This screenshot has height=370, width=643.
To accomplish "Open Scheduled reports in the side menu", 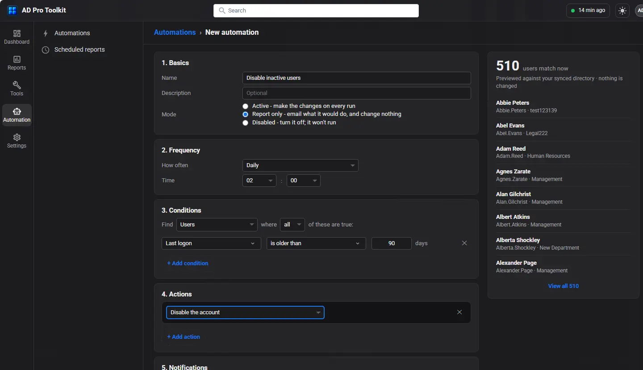I will click(x=79, y=50).
